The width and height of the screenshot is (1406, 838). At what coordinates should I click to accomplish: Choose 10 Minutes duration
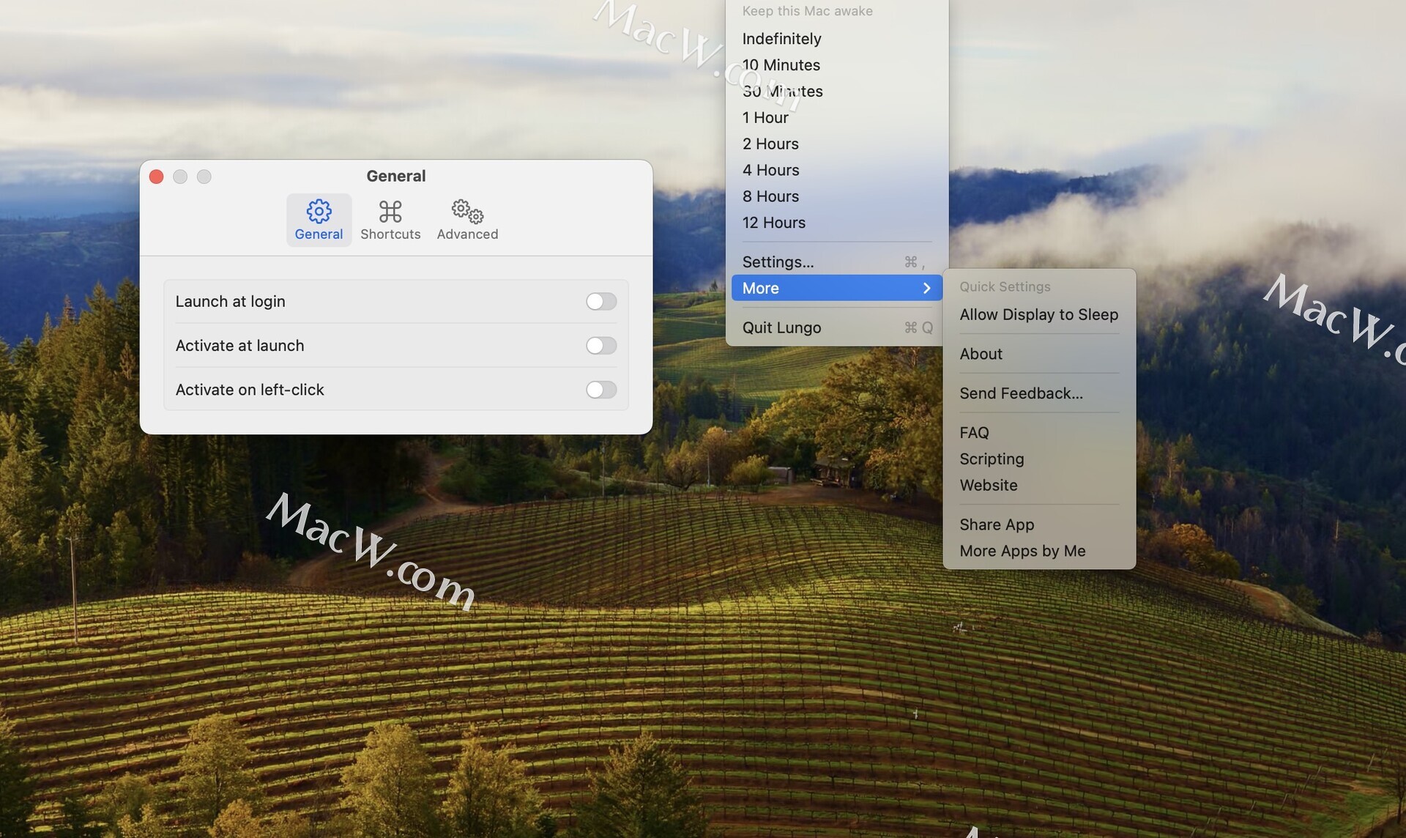(x=781, y=65)
